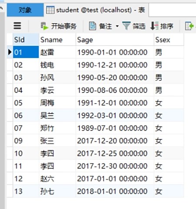The width and height of the screenshot is (196, 209).
Task: Collapse the left panel caret arrow
Action: pos(1,8)
